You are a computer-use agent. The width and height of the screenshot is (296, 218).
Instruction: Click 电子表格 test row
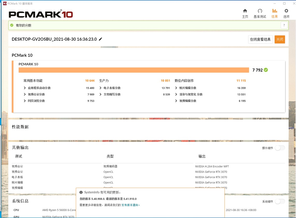pos(17,177)
